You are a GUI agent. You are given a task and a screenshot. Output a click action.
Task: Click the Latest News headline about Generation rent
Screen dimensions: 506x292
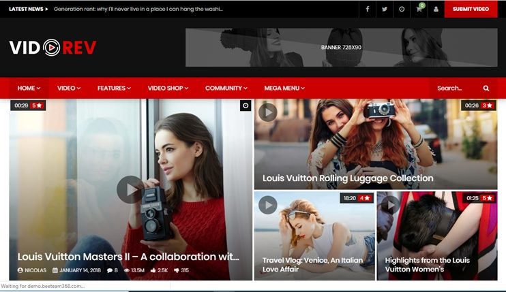[x=138, y=9]
